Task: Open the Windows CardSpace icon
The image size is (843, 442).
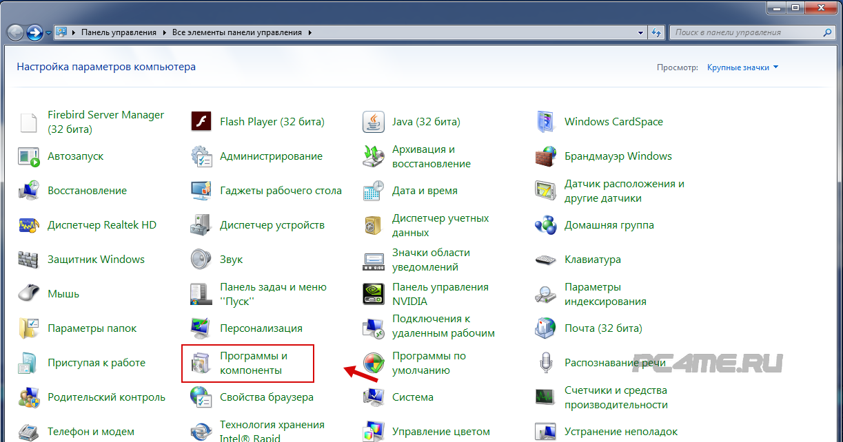Action: (545, 122)
